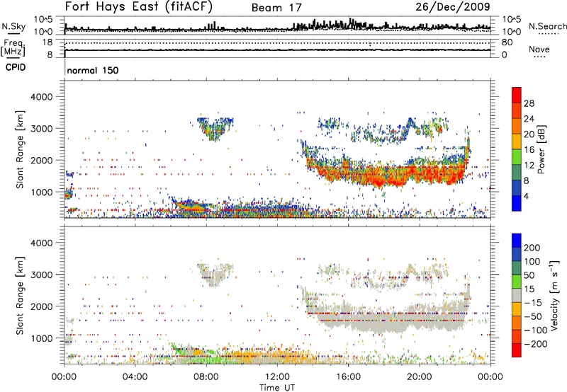
Task: Click the "Time UT" axis title
Action: pyautogui.click(x=277, y=388)
